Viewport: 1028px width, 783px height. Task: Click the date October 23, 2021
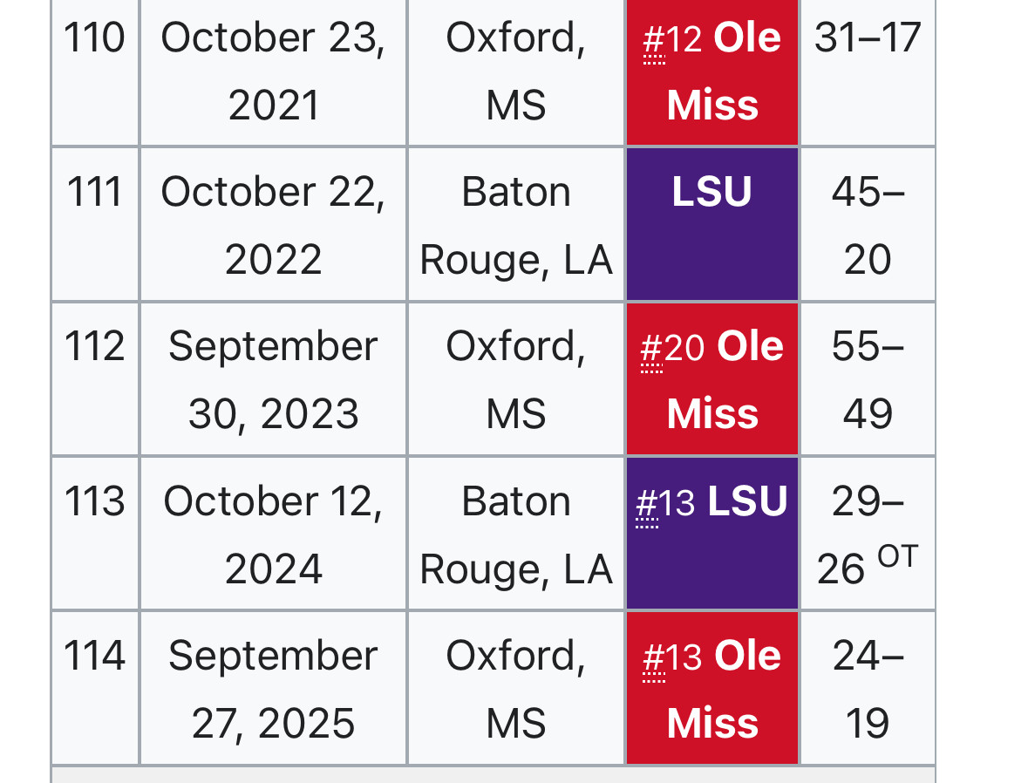274,71
